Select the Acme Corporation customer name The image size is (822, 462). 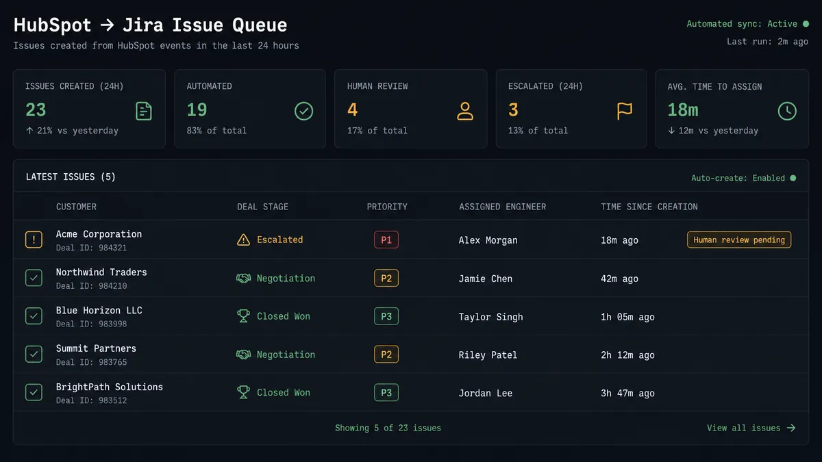pyautogui.click(x=99, y=234)
